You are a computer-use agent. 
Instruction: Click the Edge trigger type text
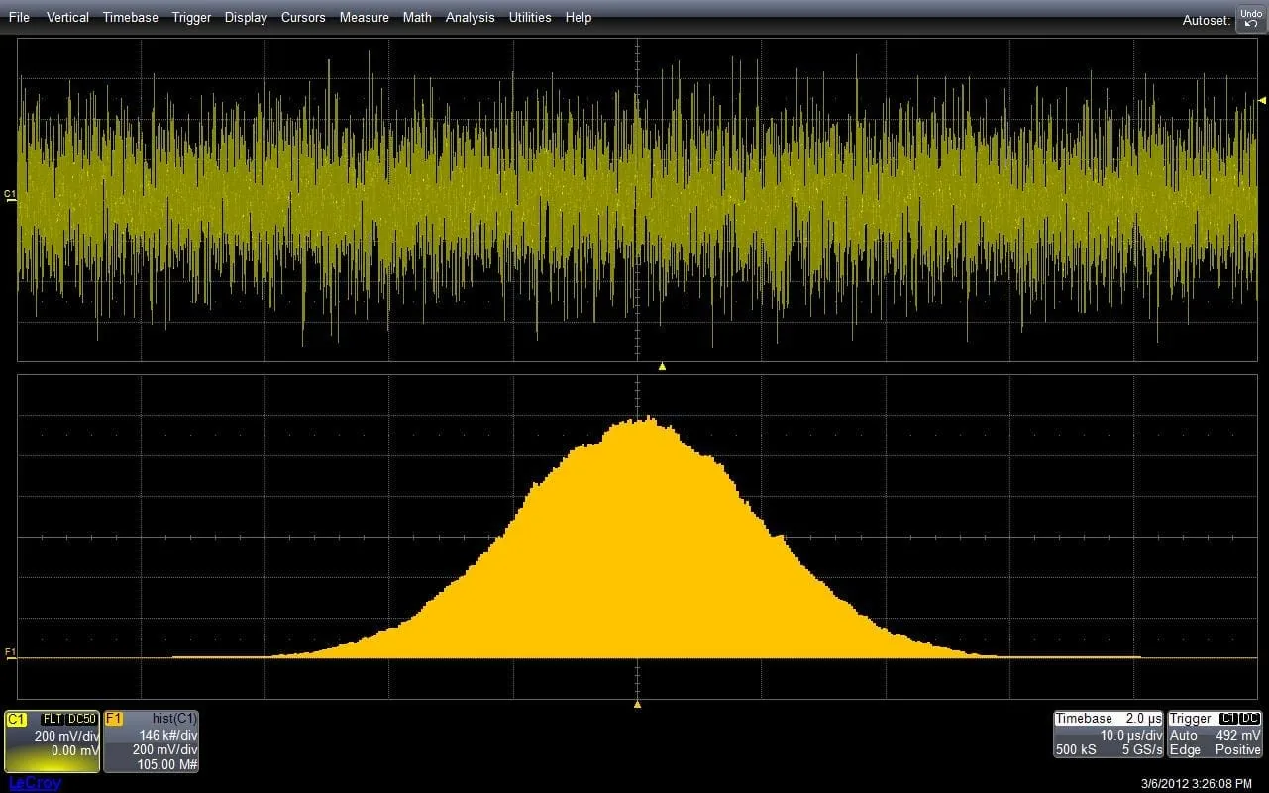[x=1185, y=750]
